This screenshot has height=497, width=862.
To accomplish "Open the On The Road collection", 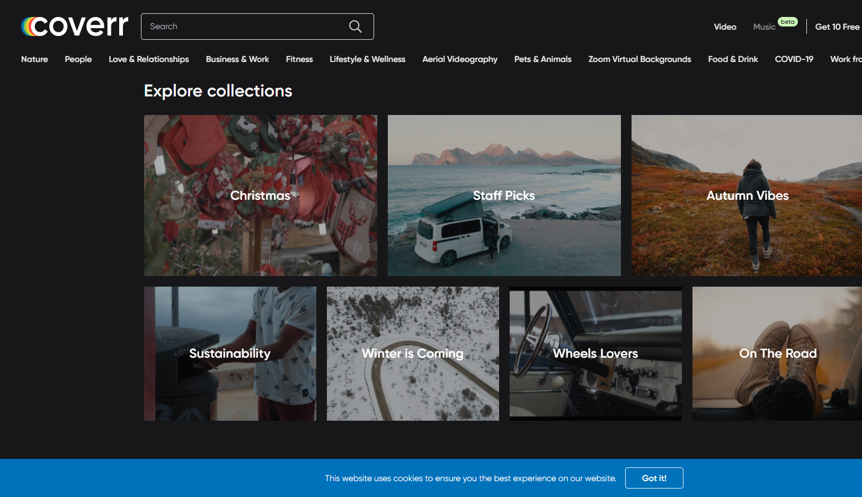I will (x=777, y=354).
